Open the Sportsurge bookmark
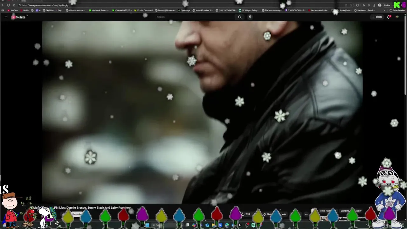This screenshot has height=229, width=407. point(184,10)
